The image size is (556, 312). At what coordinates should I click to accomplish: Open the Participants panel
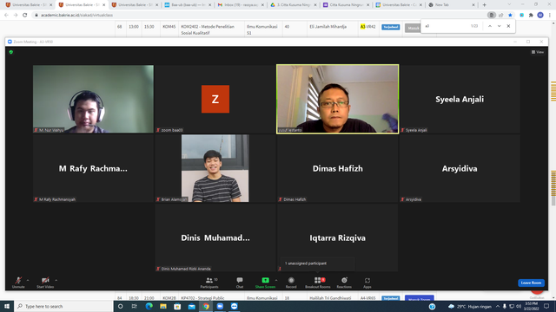pos(209,283)
